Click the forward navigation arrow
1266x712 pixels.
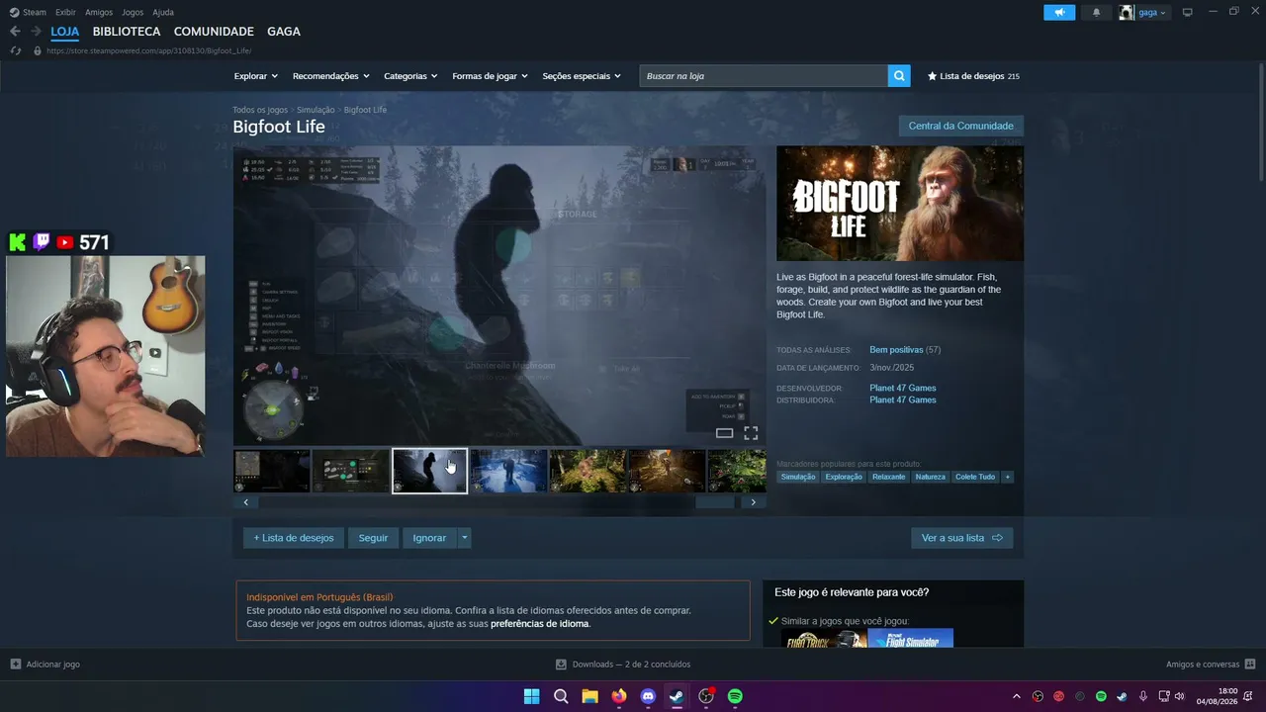tap(35, 32)
